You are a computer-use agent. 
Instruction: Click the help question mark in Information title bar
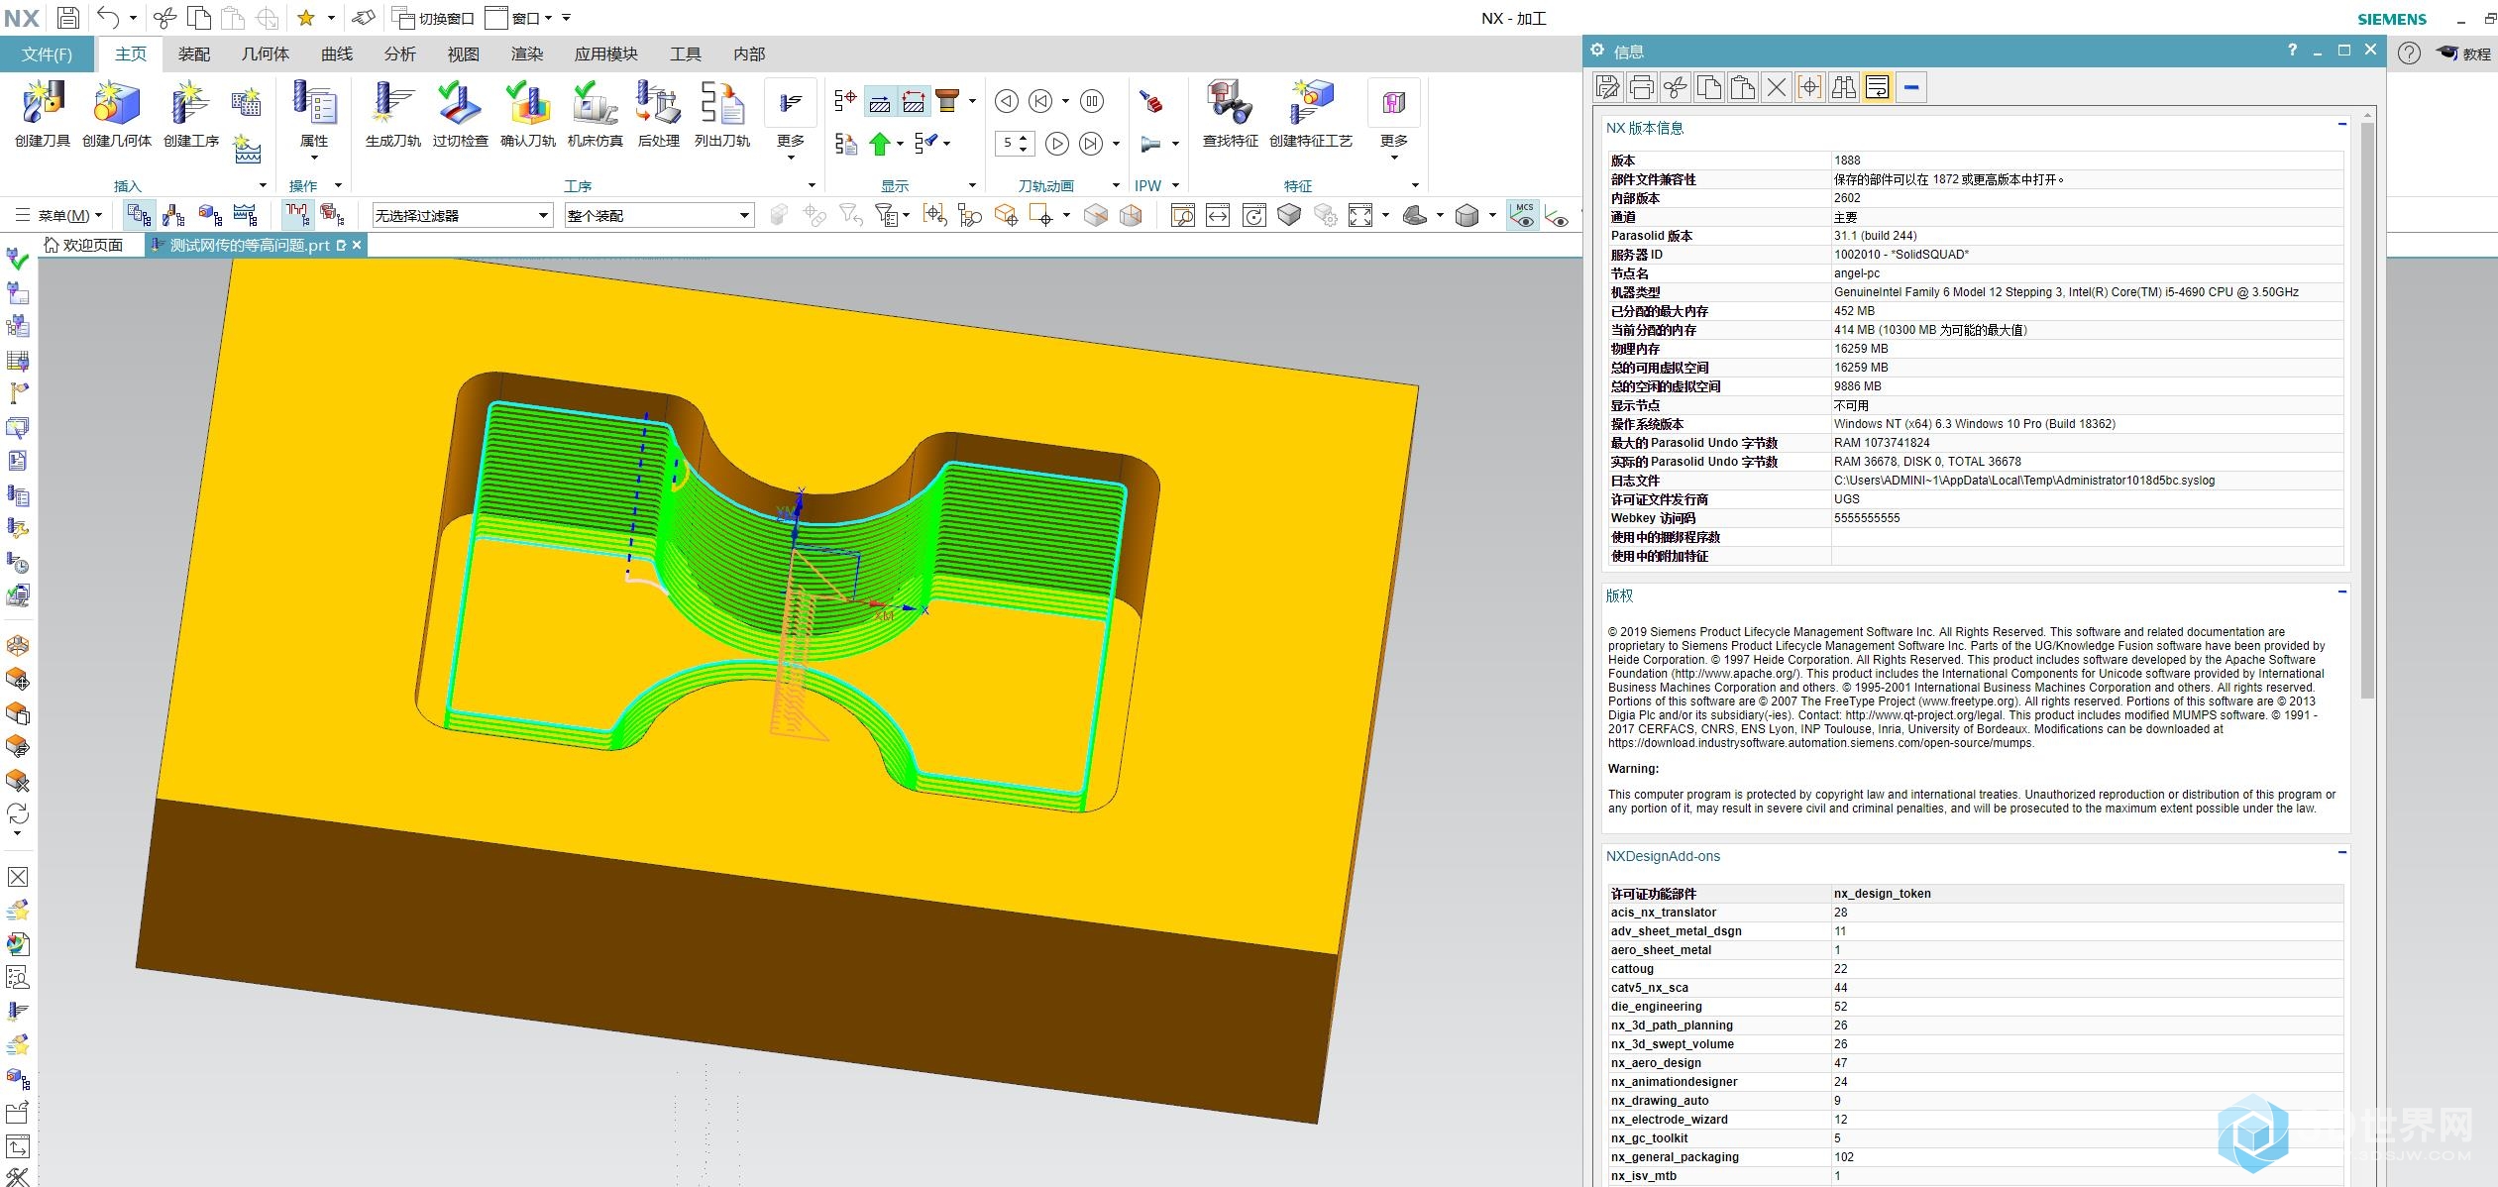tap(2292, 50)
